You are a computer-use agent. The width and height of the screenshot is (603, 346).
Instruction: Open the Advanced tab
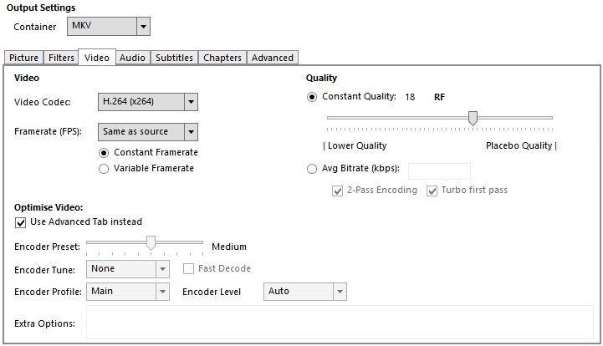click(x=273, y=58)
